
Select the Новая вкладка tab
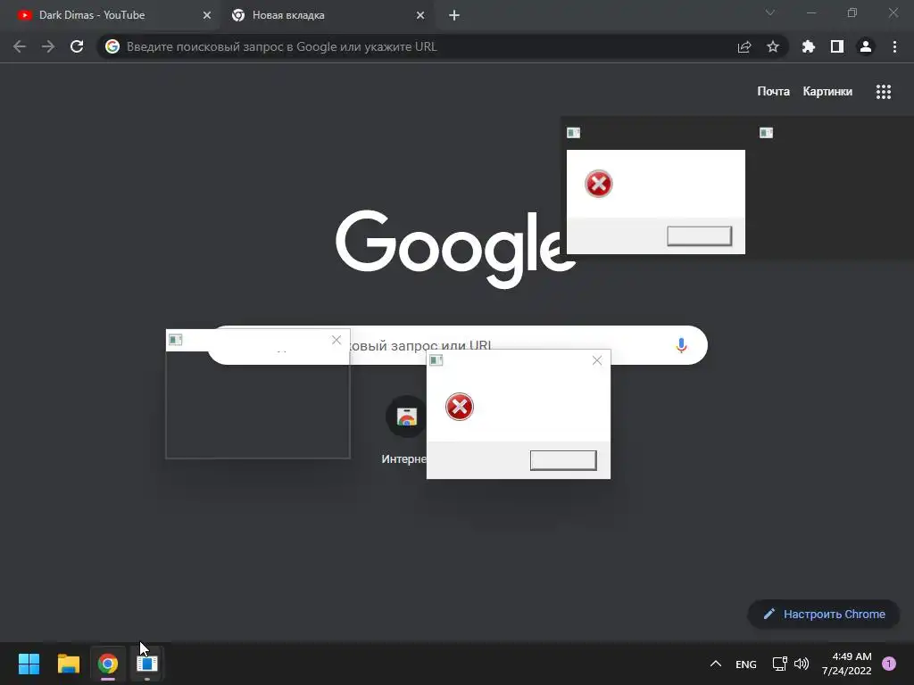(328, 15)
